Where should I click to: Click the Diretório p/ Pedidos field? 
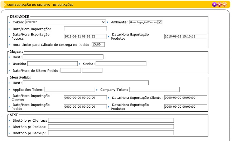point(111,127)
